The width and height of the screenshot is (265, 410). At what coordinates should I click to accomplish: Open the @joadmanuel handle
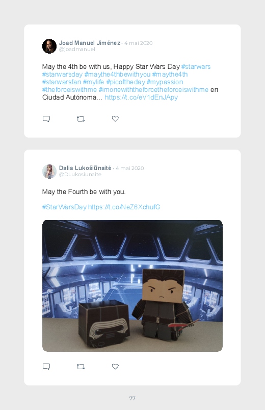(77, 50)
